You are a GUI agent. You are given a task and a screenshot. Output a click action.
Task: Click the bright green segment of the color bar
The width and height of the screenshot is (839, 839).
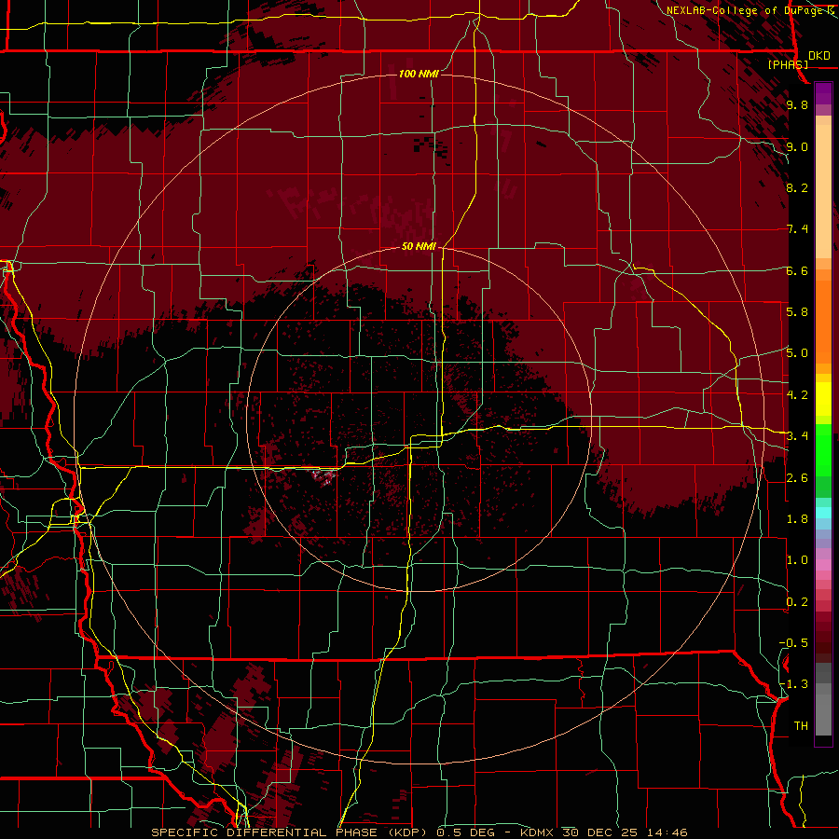pyautogui.click(x=823, y=449)
